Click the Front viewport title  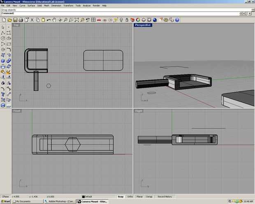pyautogui.click(x=17, y=111)
